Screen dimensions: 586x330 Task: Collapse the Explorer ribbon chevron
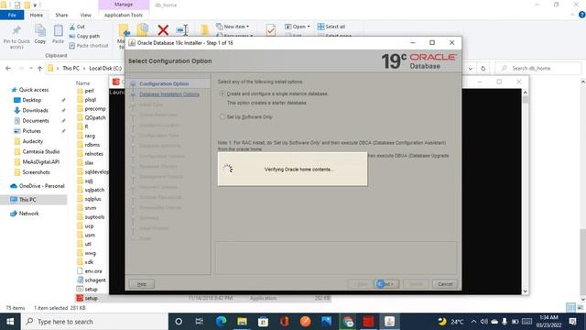pyautogui.click(x=572, y=15)
